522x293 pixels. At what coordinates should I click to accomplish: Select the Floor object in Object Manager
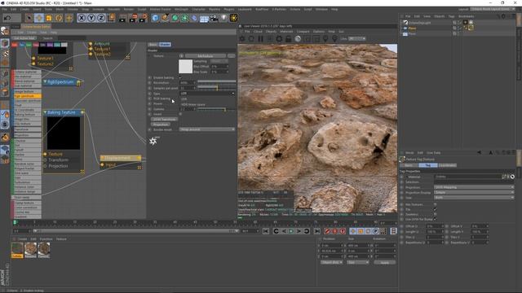point(412,33)
